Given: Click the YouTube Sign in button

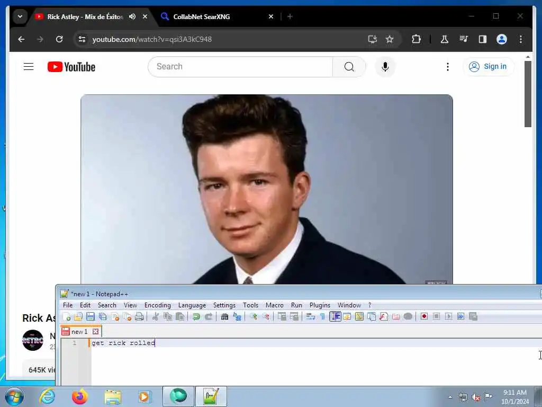Looking at the screenshot, I should 488,66.
